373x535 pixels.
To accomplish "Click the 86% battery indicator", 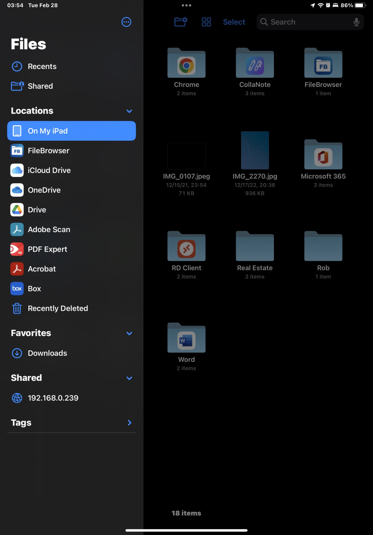I will [353, 5].
